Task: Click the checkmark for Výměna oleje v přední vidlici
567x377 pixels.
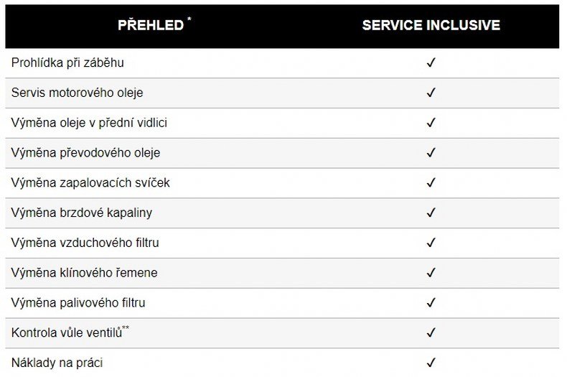Action: (431, 123)
